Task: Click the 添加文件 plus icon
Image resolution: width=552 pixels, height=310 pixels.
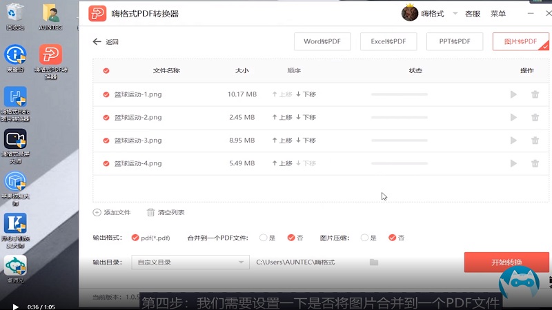Action: [97, 212]
